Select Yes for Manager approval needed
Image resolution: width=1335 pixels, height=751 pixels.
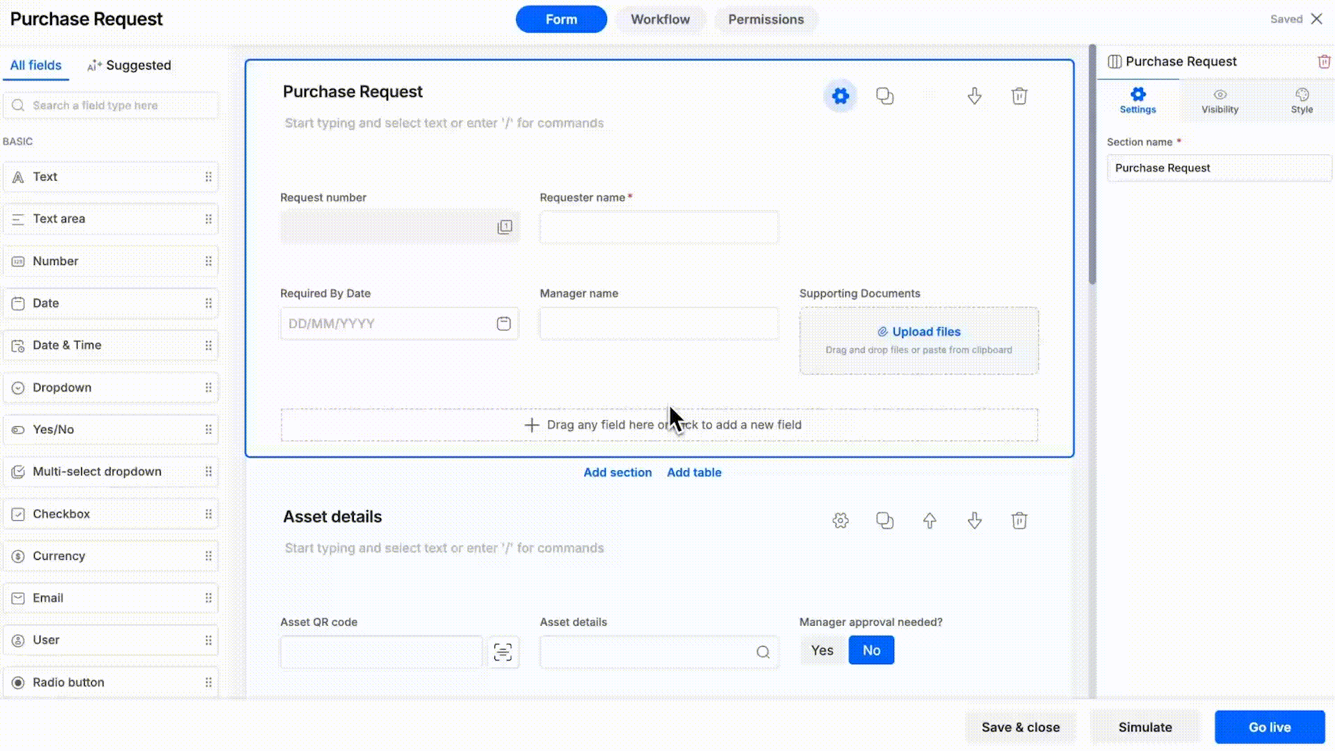[x=822, y=650]
